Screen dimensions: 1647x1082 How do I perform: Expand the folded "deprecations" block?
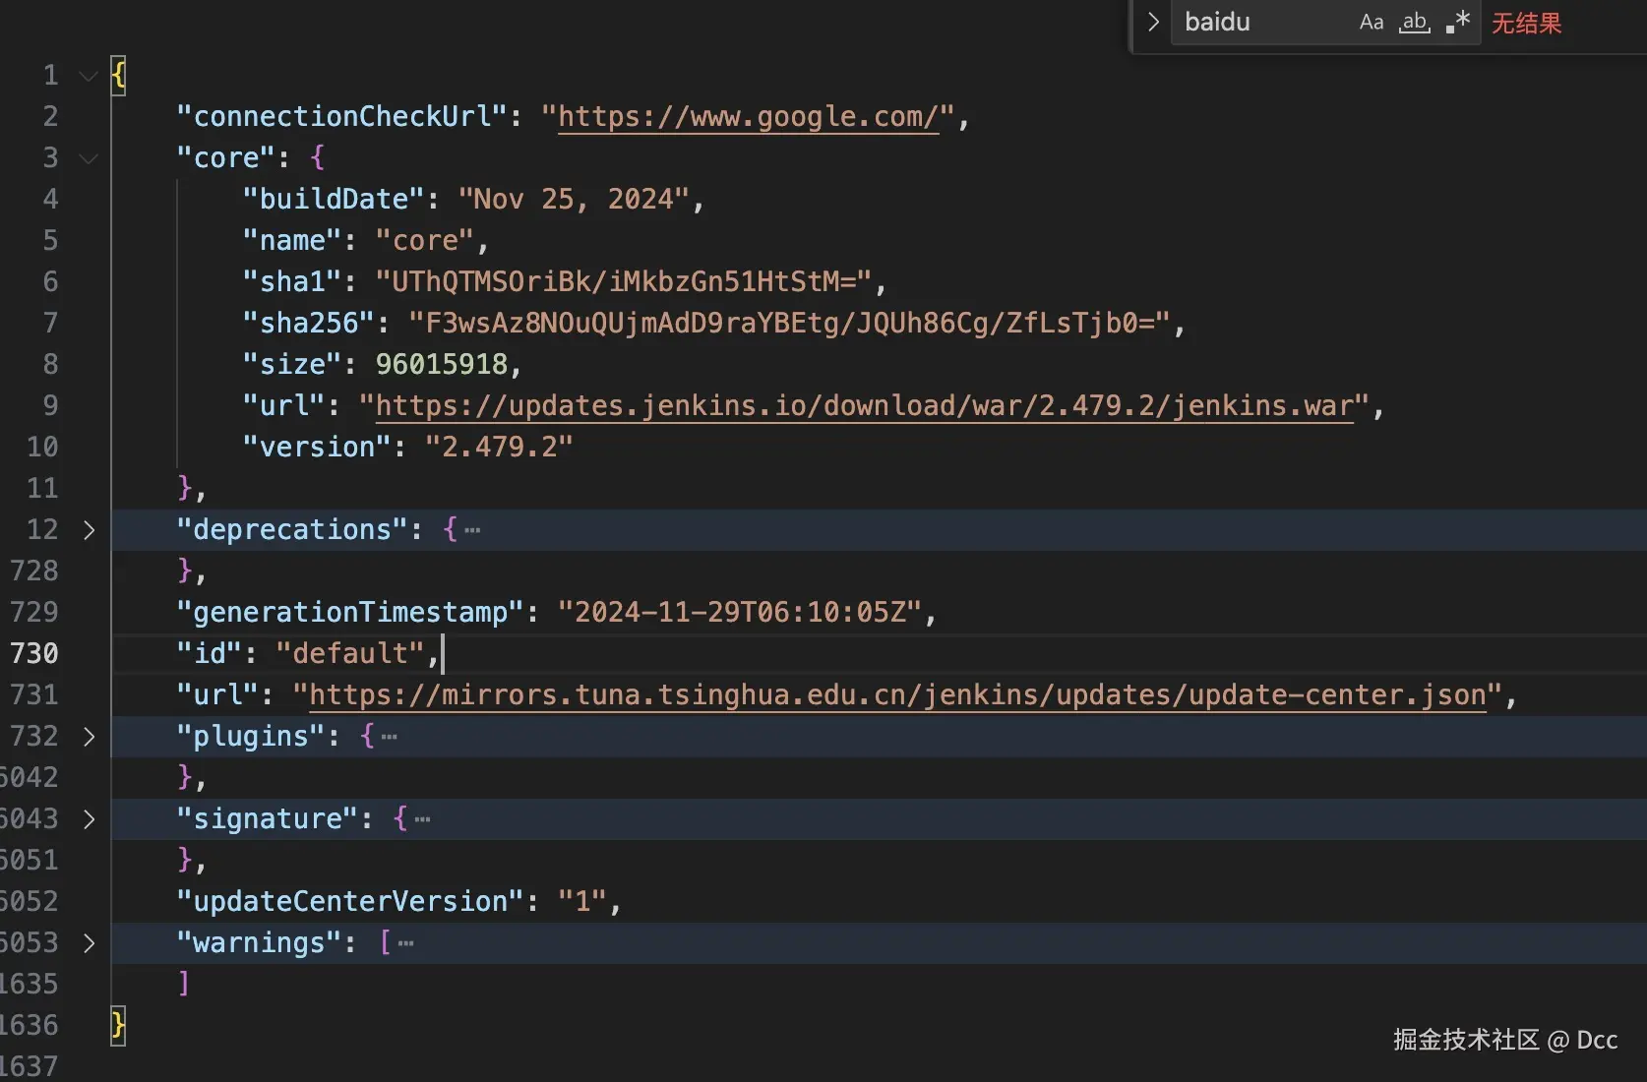(x=89, y=530)
